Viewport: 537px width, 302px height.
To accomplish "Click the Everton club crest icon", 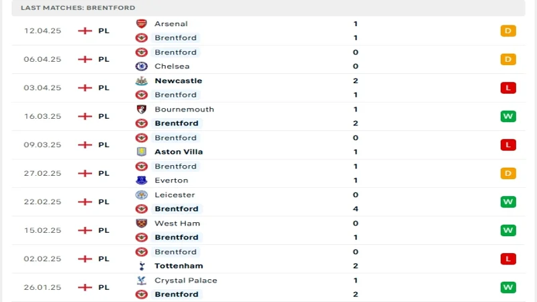I will pos(142,180).
